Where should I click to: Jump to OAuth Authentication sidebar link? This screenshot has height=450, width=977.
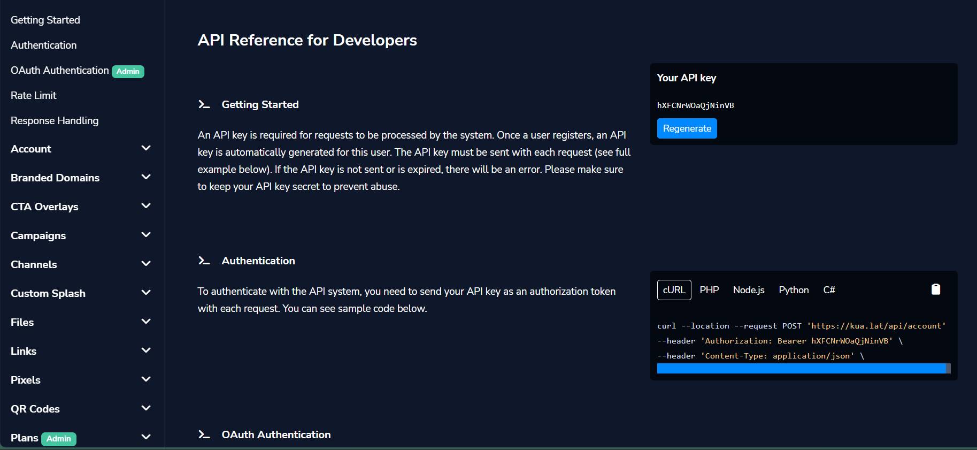59,70
